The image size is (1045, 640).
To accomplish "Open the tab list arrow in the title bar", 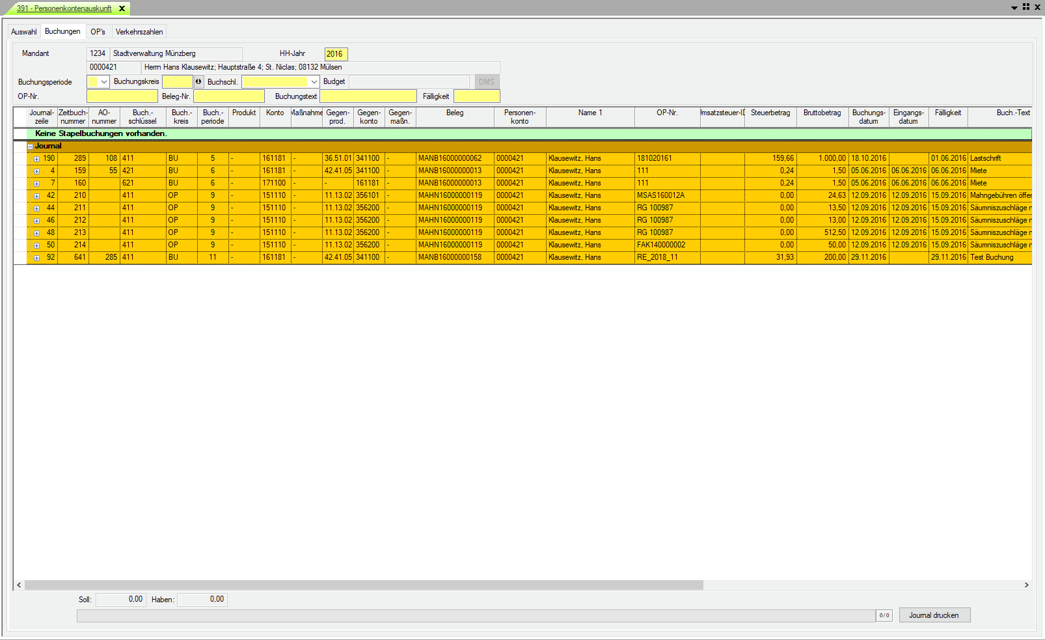I will tap(1014, 8).
